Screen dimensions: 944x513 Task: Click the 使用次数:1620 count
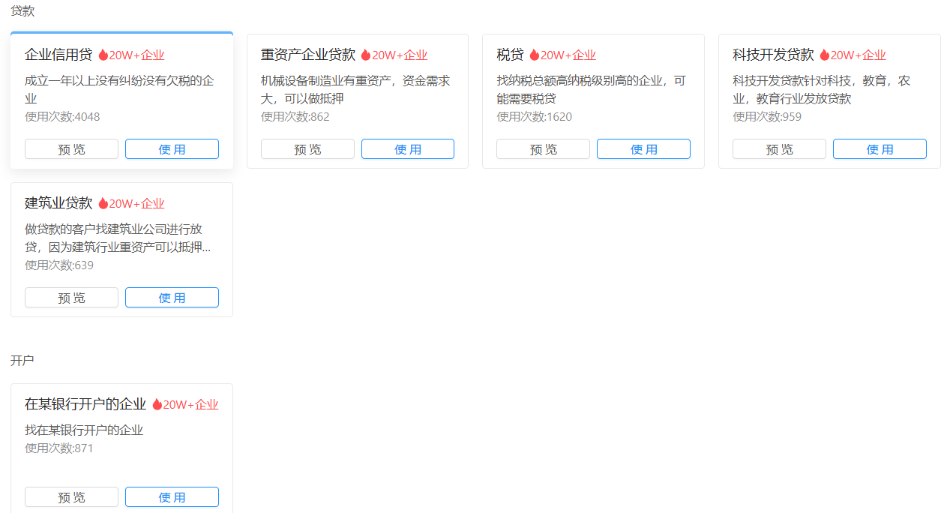pos(535,117)
